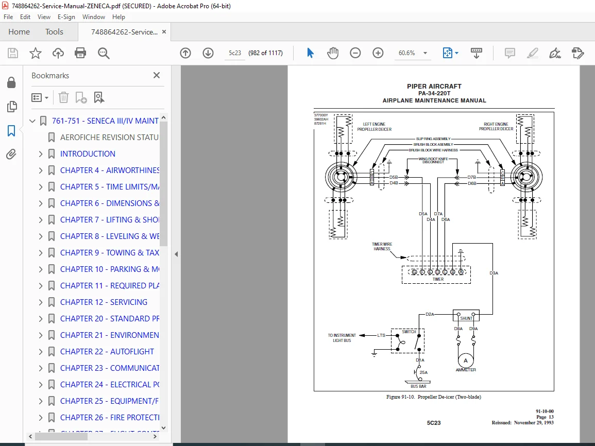595x446 pixels.
Task: Expand the Chapter 4 Airworthiness bookmark
Action: [41, 170]
